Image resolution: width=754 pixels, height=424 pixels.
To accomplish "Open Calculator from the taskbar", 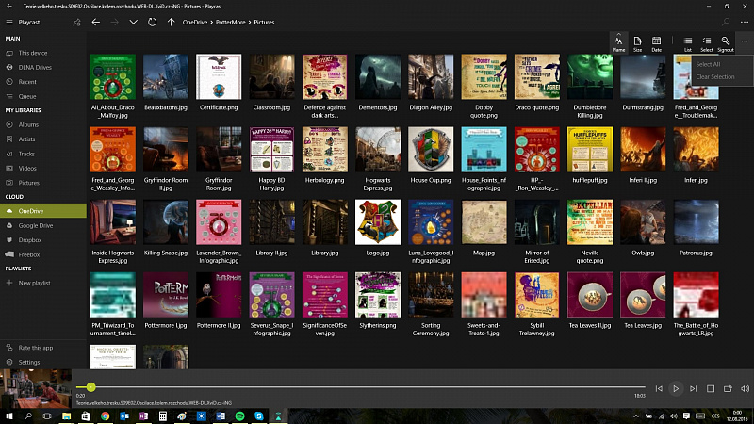I will tap(162, 416).
